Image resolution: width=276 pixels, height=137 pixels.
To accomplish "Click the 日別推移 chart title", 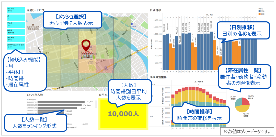I will 155,10.
